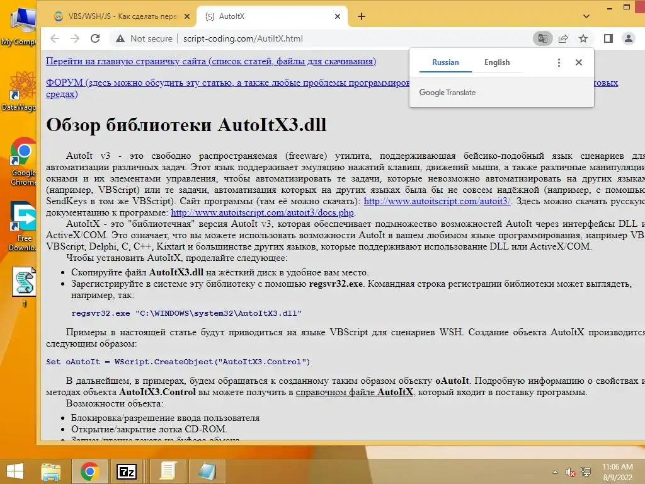Click the Google Translate icon in address bar
Viewport: 645px width, 484px height.
(542, 38)
